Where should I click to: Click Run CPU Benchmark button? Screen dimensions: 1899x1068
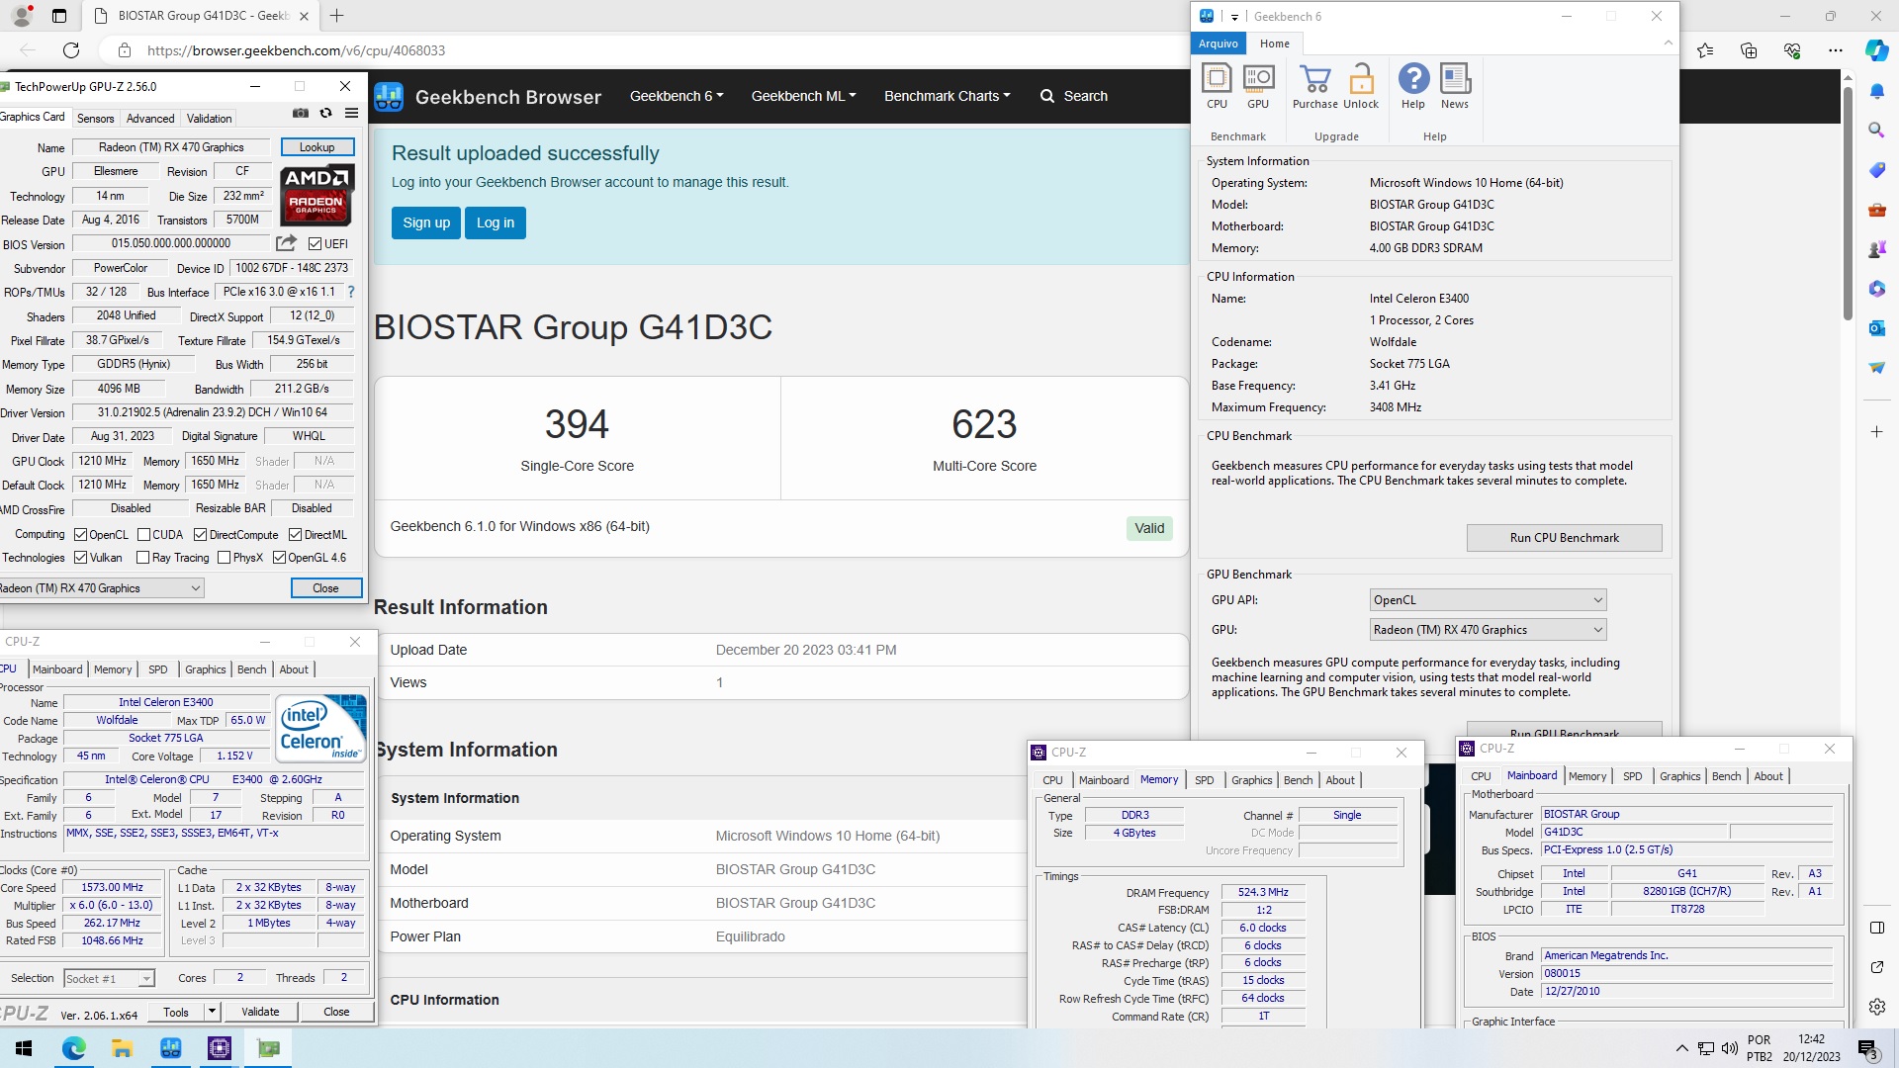[1564, 538]
